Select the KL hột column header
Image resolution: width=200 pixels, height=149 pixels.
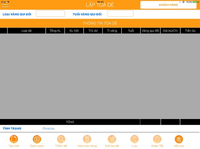[x=74, y=31]
